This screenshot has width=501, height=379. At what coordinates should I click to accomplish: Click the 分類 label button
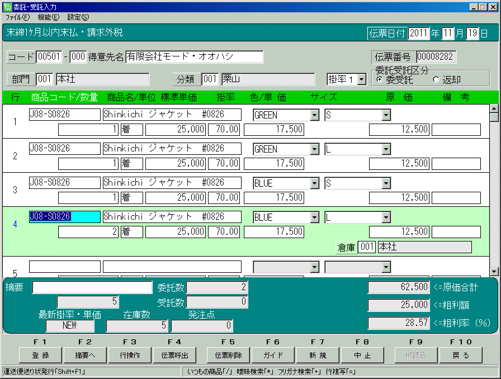pyautogui.click(x=186, y=79)
